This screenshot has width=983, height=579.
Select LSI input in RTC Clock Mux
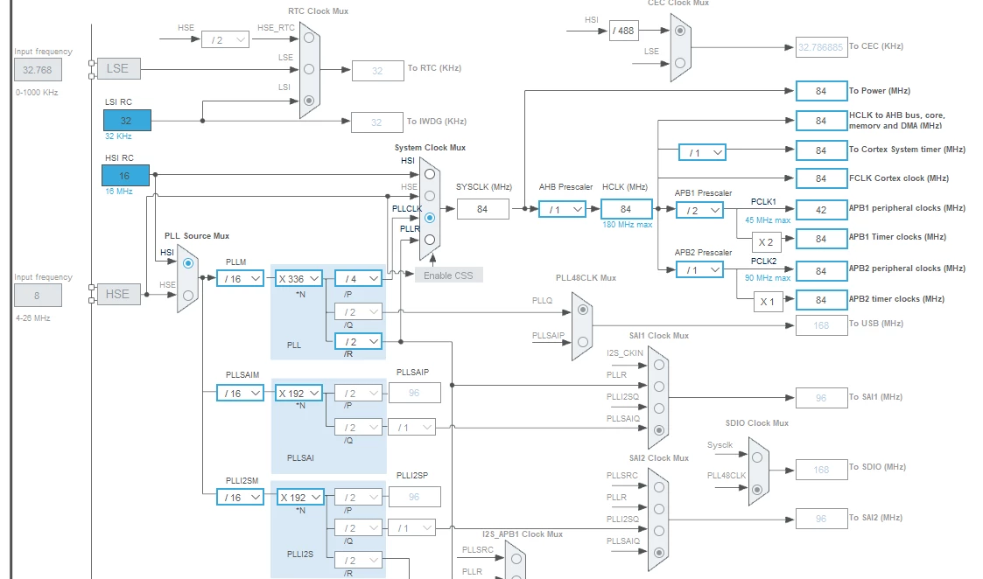(x=309, y=101)
